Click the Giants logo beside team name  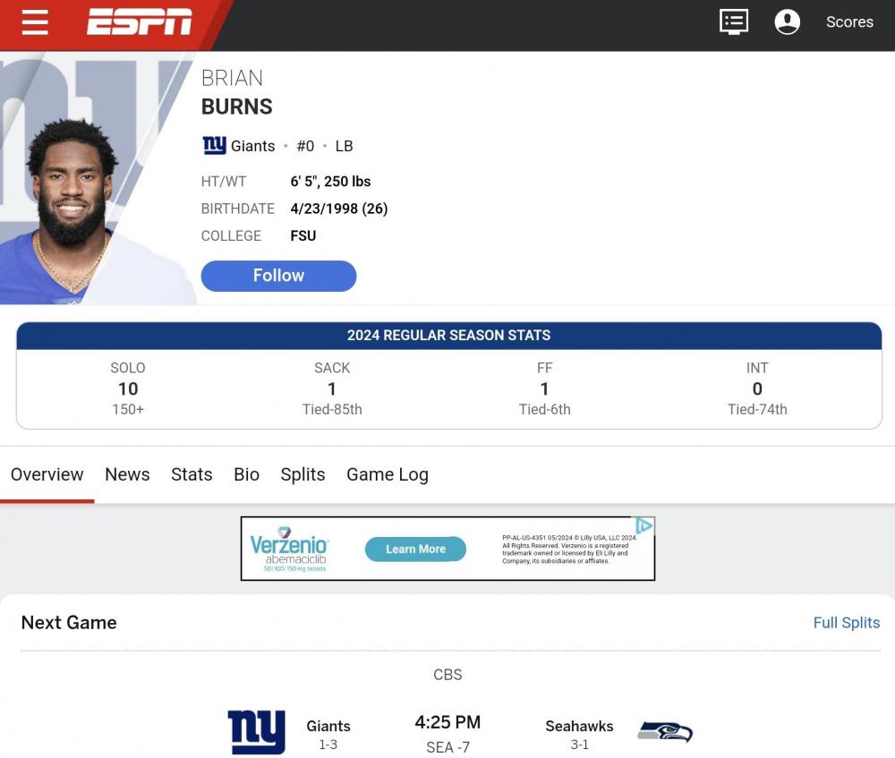(214, 146)
